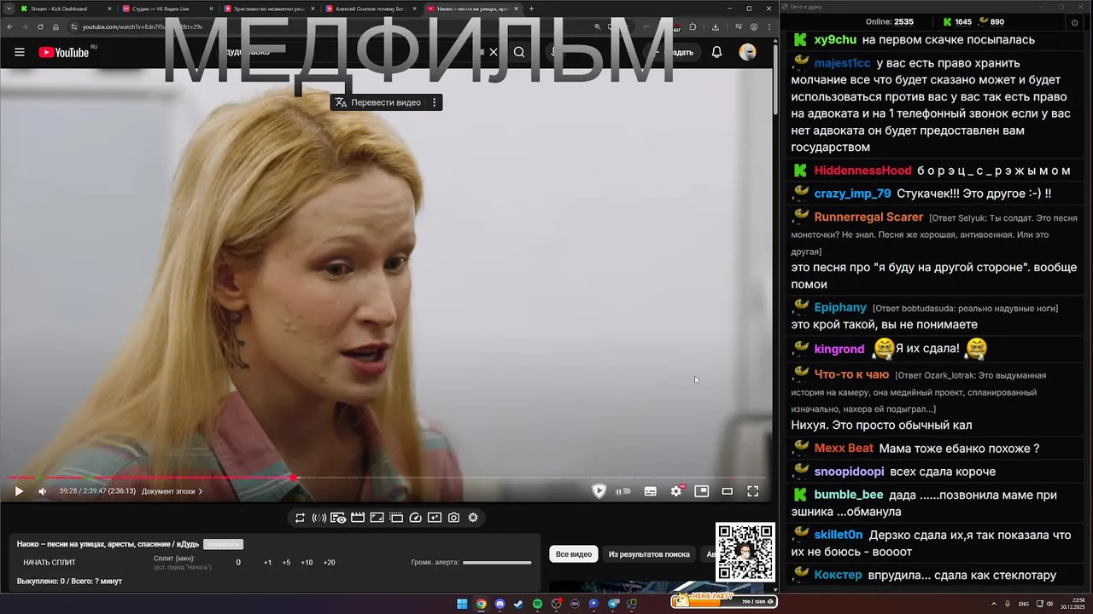The width and height of the screenshot is (1093, 614).
Task: Take a video screenshot with camera icon
Action: 453,518
